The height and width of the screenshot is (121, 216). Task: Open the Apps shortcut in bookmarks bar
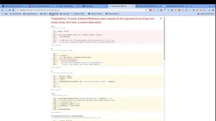click(x=5, y=14)
